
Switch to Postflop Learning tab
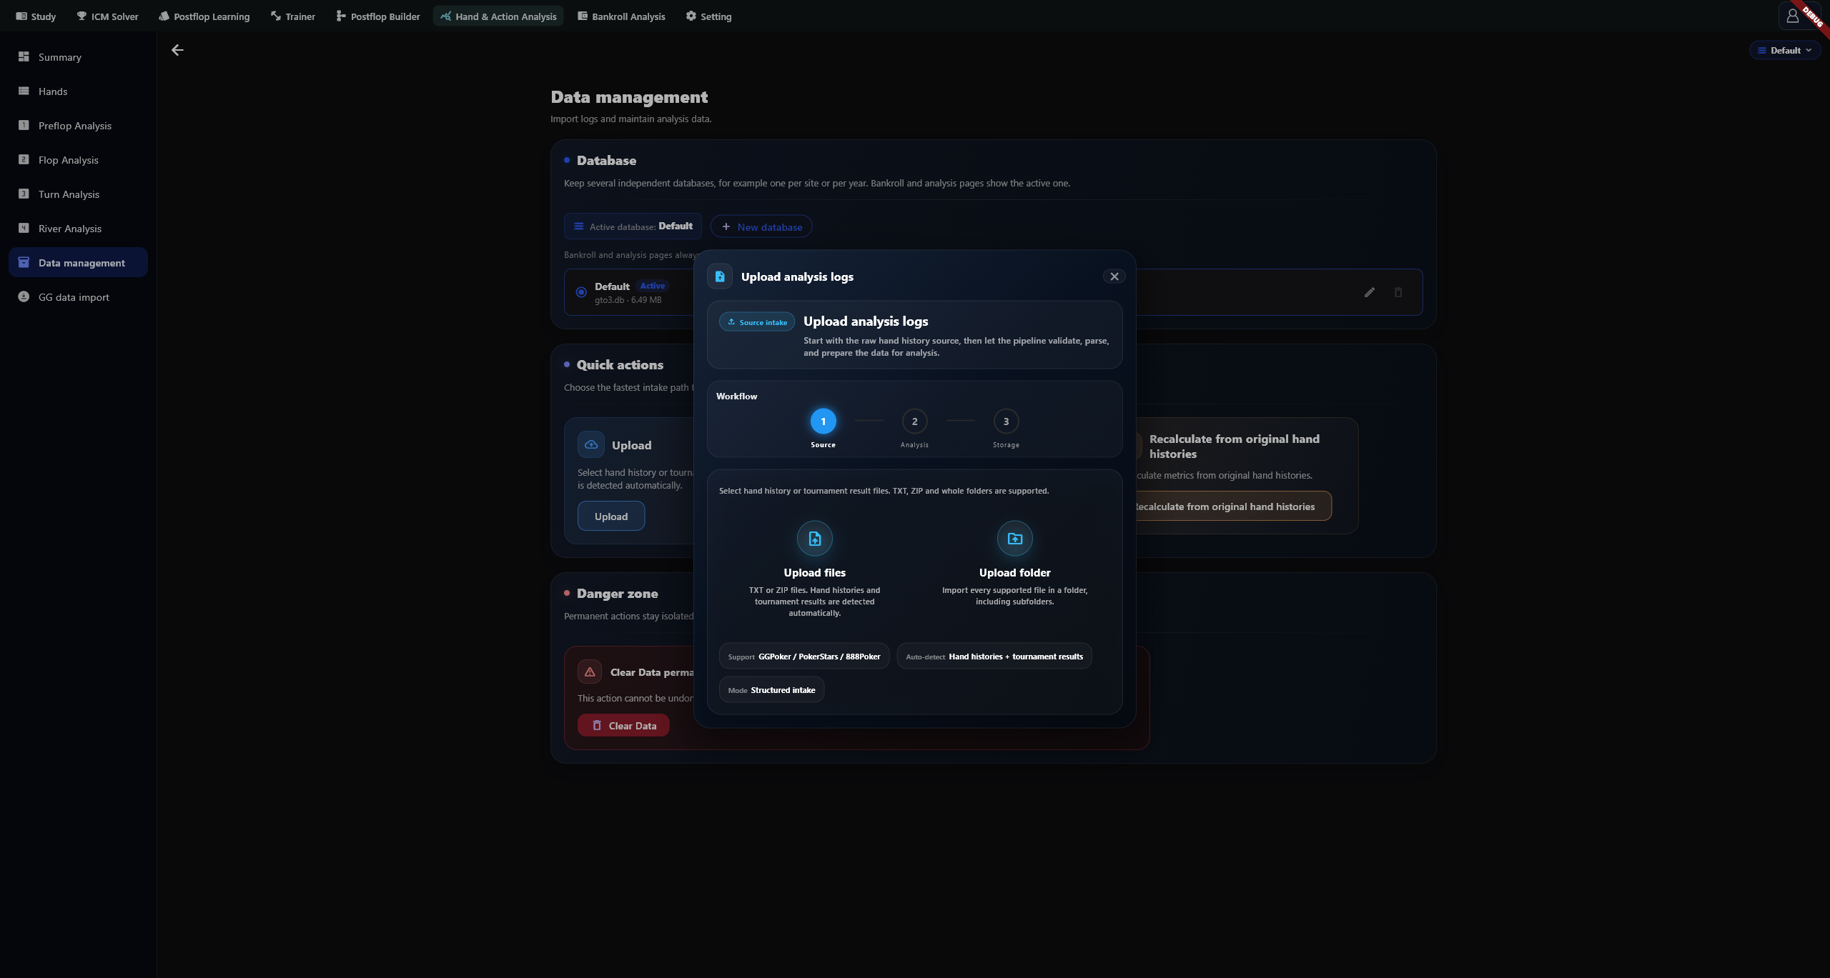tap(204, 16)
